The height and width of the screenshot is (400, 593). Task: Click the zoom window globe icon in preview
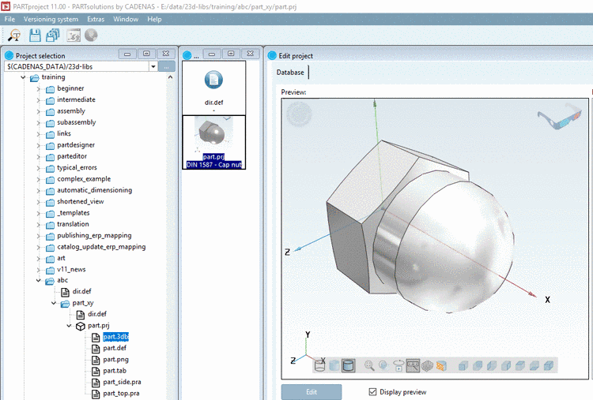point(383,365)
